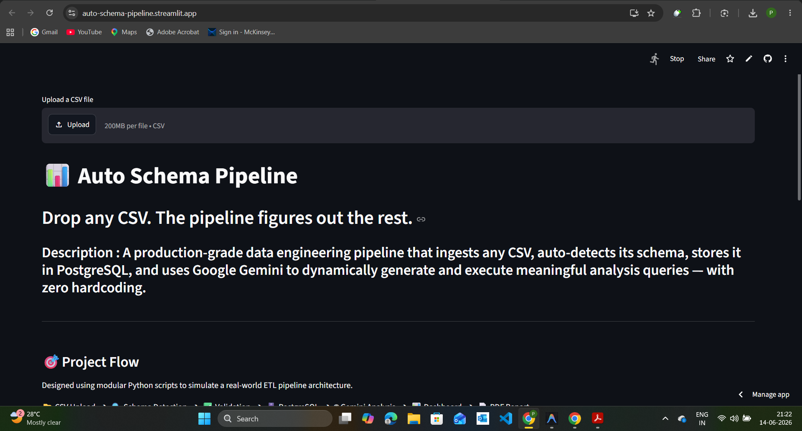
Task: Click the Streamlit running man icon
Action: click(655, 59)
